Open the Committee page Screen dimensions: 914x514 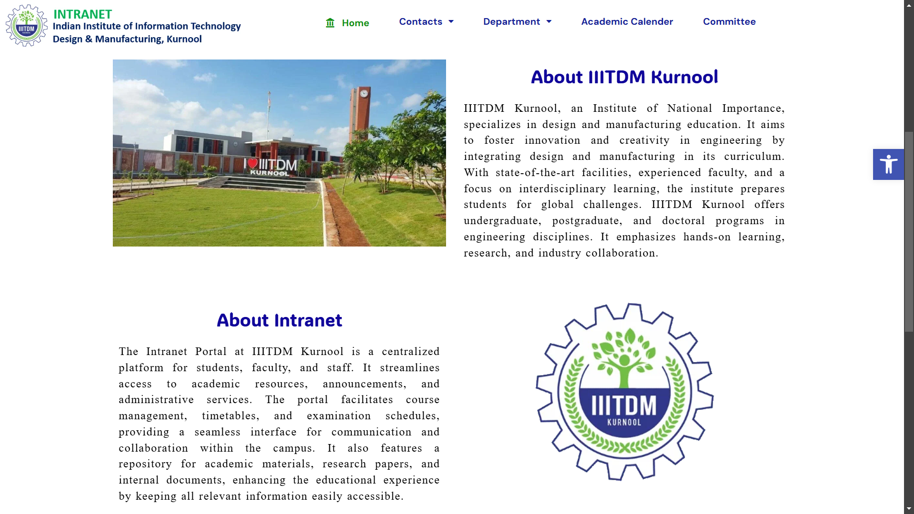point(729,21)
